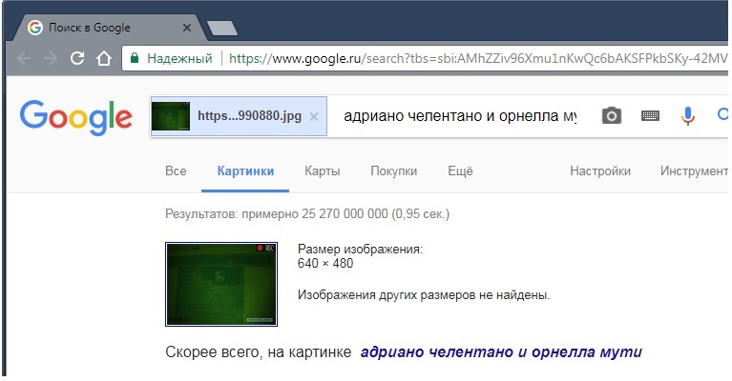Image resolution: width=732 pixels, height=381 pixels.
Task: Click the small image thumbnail in search box
Action: click(171, 116)
